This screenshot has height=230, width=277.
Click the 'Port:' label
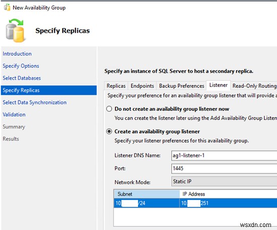[x=120, y=168]
